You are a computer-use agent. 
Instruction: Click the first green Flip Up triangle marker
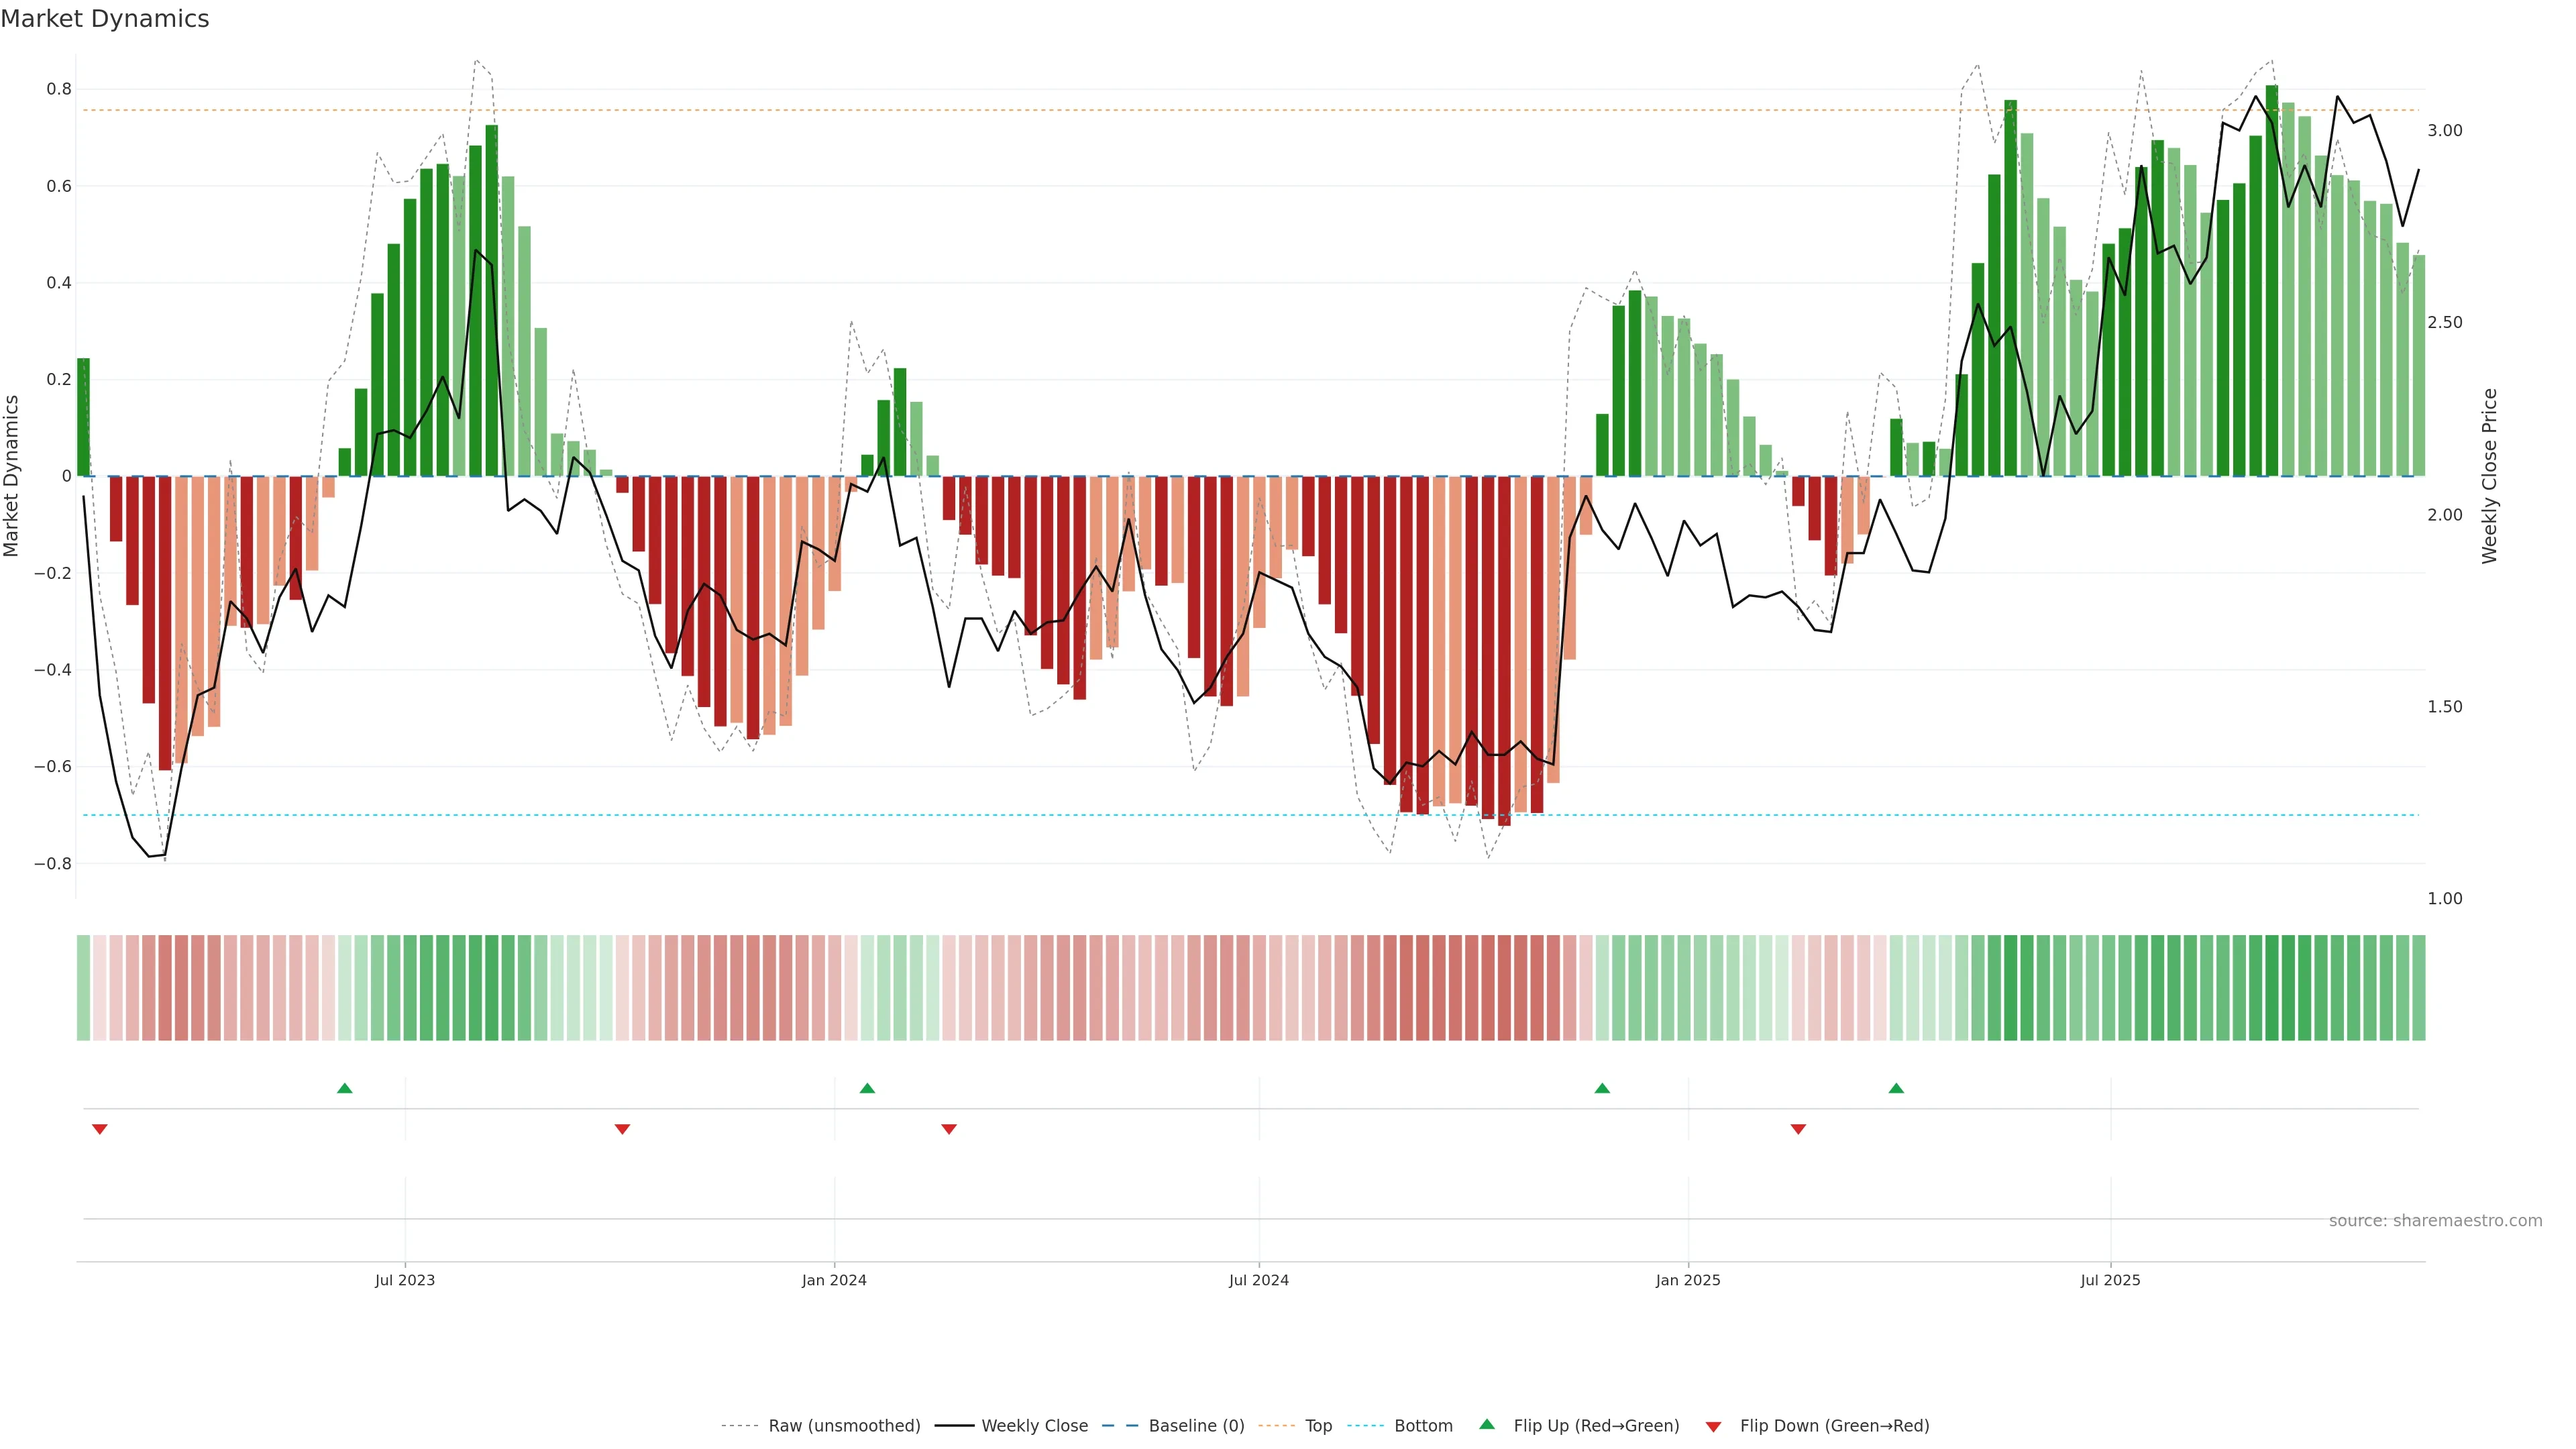[x=345, y=1088]
